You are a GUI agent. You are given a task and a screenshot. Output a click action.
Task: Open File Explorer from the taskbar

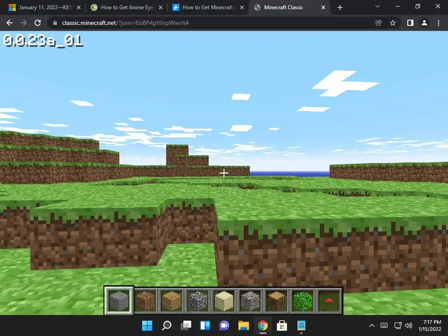coord(243,325)
